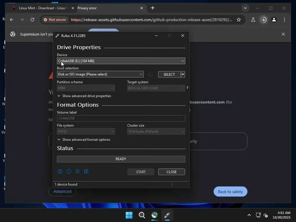Click the READY status progress bar
The image size is (296, 222).
121,159
